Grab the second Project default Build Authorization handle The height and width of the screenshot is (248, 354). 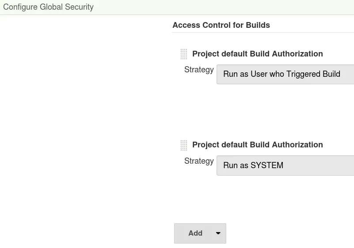[x=184, y=145]
